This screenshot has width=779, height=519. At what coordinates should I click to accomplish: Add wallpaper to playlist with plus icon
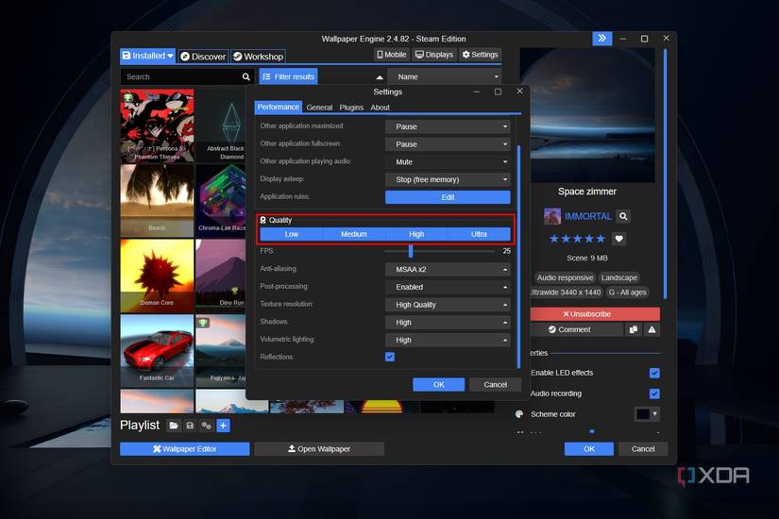[223, 426]
